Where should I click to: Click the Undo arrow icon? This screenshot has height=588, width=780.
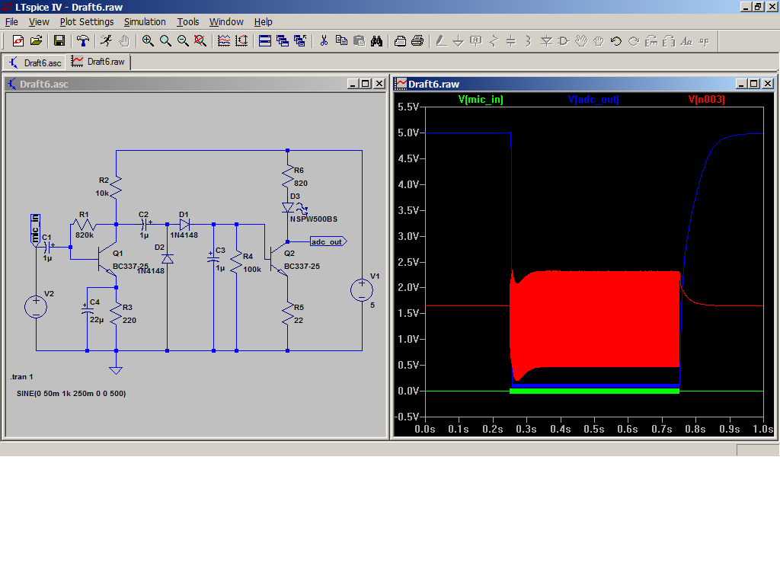coord(615,41)
